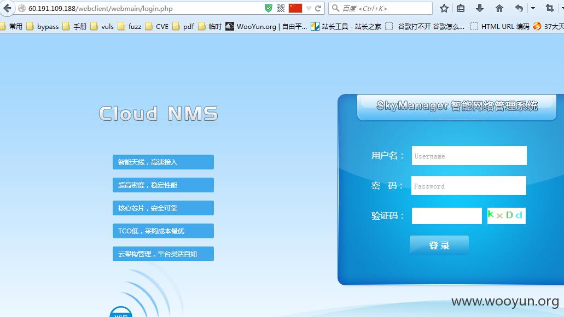Click the 验证码 captcha input field

pyautogui.click(x=447, y=216)
